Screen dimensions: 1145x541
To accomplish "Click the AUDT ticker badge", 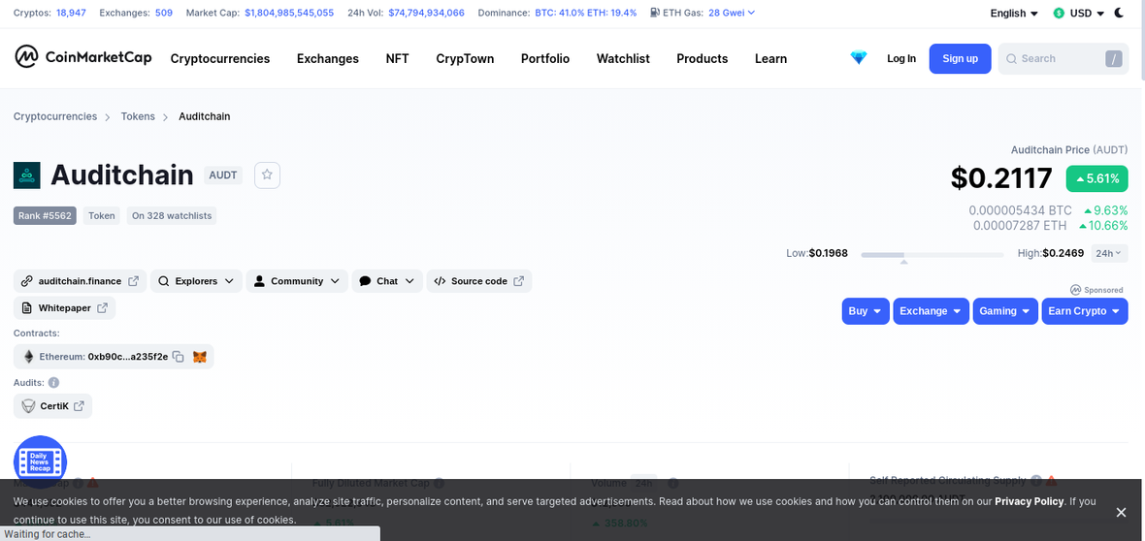I will (223, 175).
